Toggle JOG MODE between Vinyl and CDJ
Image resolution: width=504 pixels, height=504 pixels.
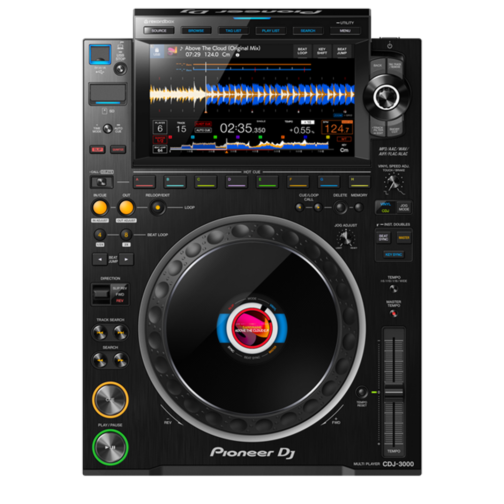(404, 207)
